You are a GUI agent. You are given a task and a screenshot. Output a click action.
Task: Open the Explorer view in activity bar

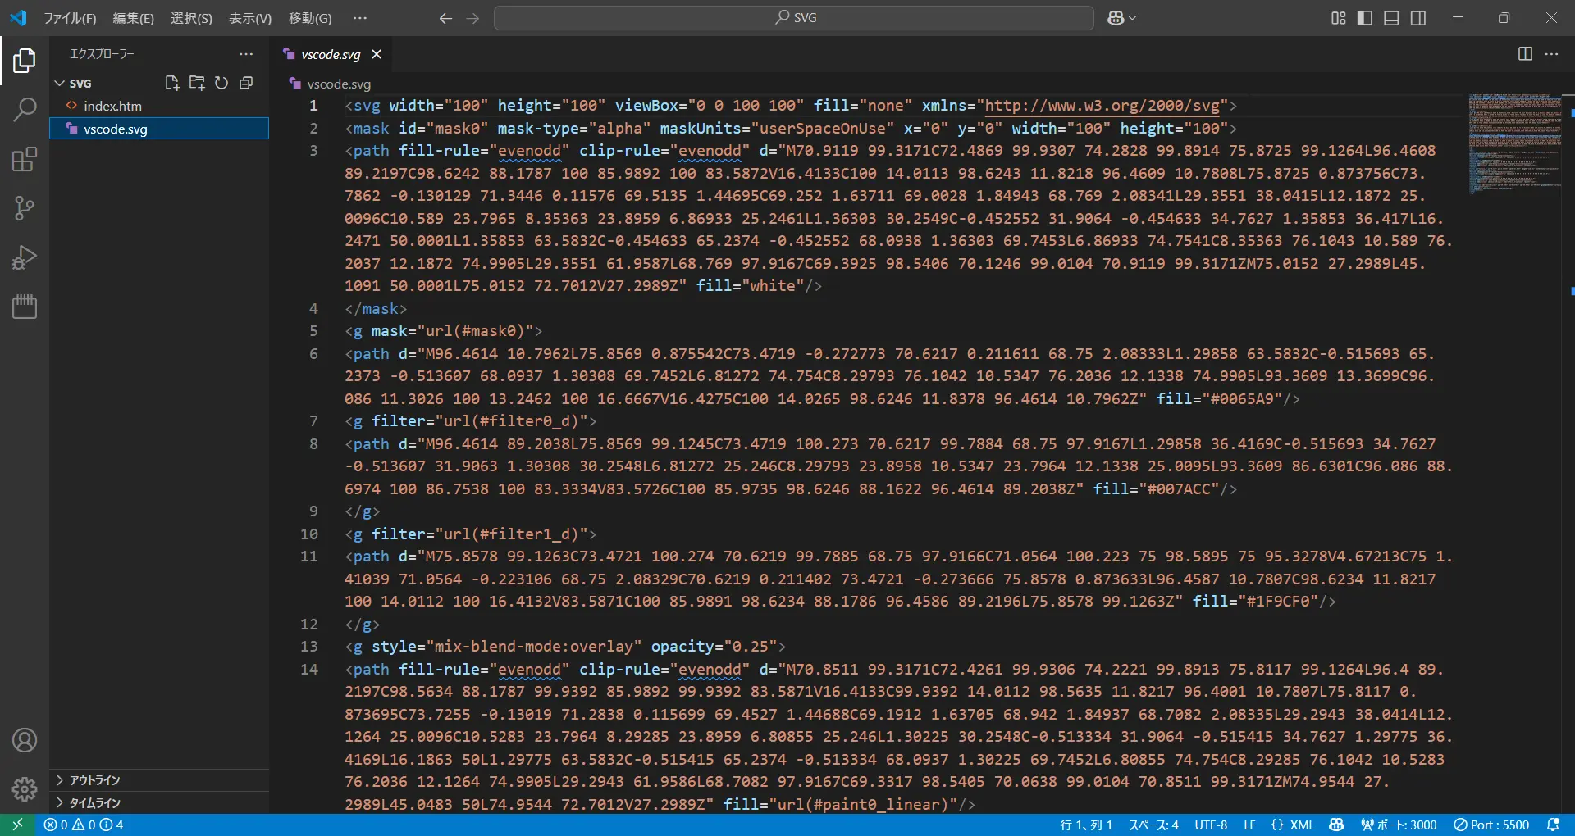coord(25,60)
